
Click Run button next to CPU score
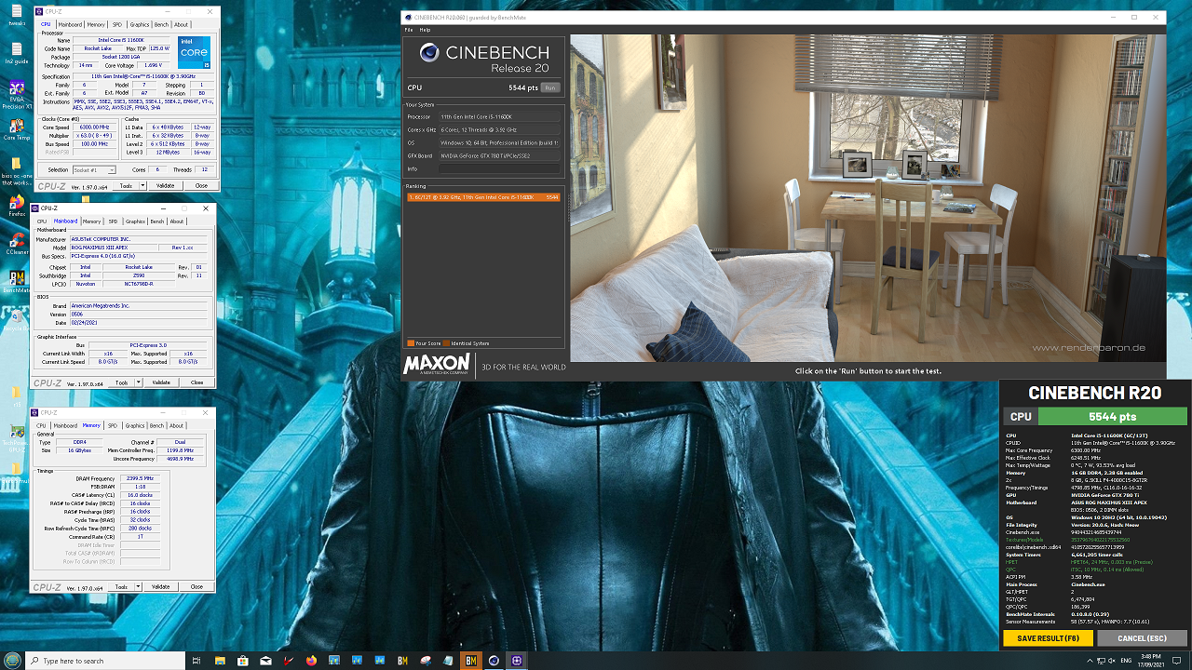pyautogui.click(x=550, y=87)
